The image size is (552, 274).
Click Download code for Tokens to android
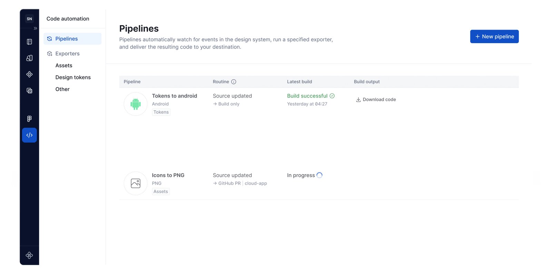(379, 99)
